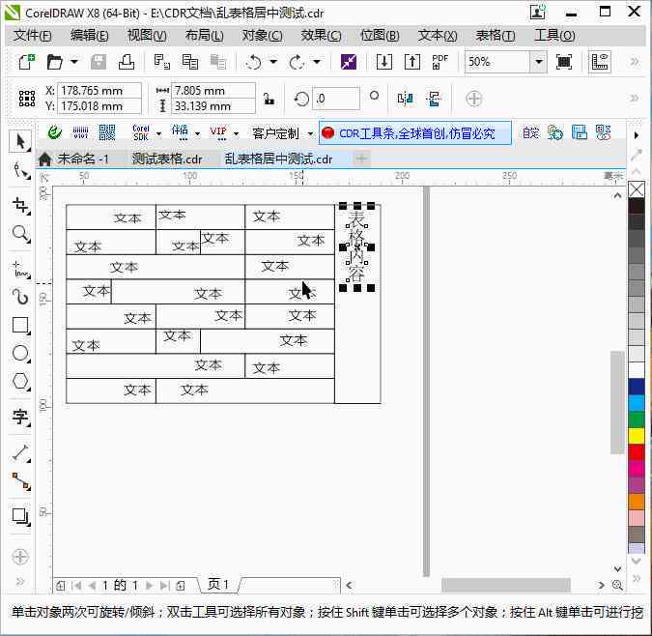Click the add new document tab plus
Viewport: 652px width, 636px height.
point(361,159)
